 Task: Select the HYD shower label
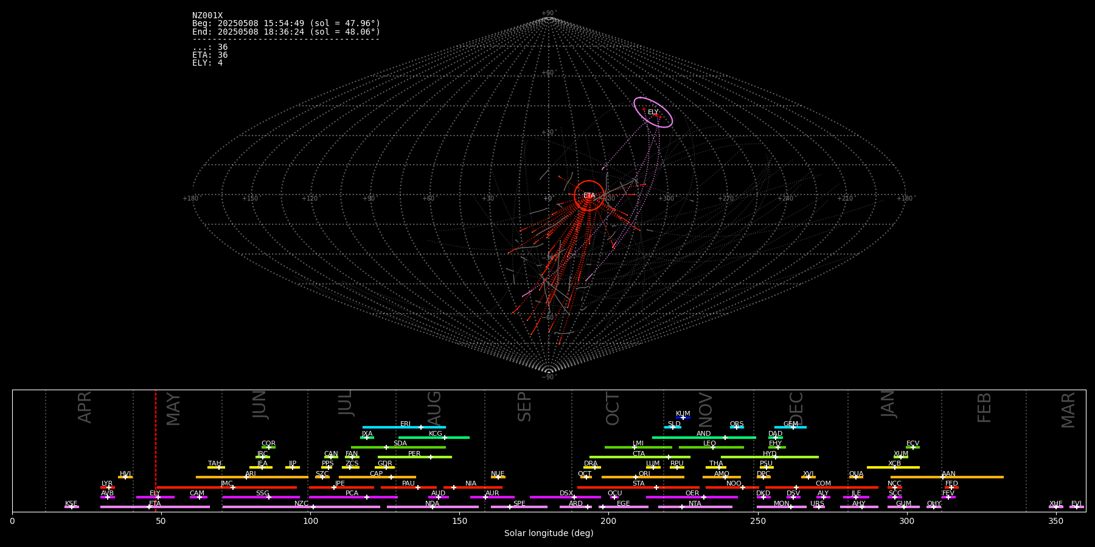[x=770, y=454]
